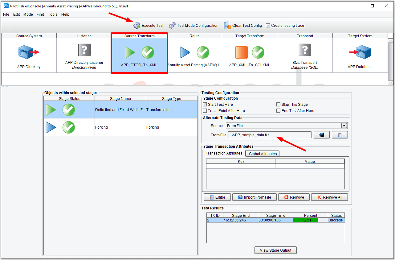The image size is (395, 260).
Task: Toggle Create testing trace checkbox
Action: (268, 26)
